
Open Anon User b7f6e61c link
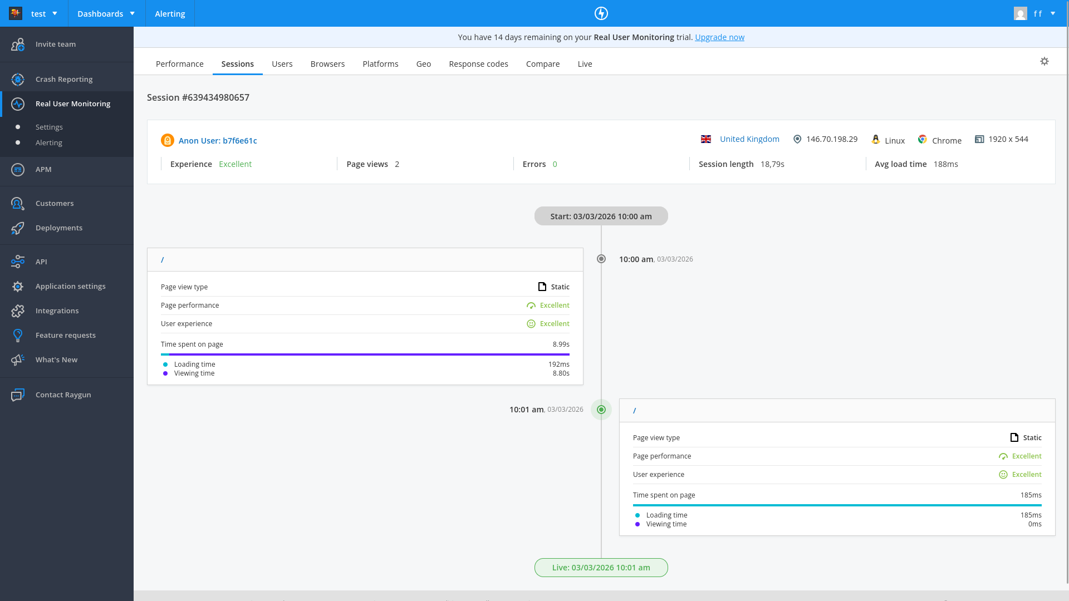tap(217, 141)
